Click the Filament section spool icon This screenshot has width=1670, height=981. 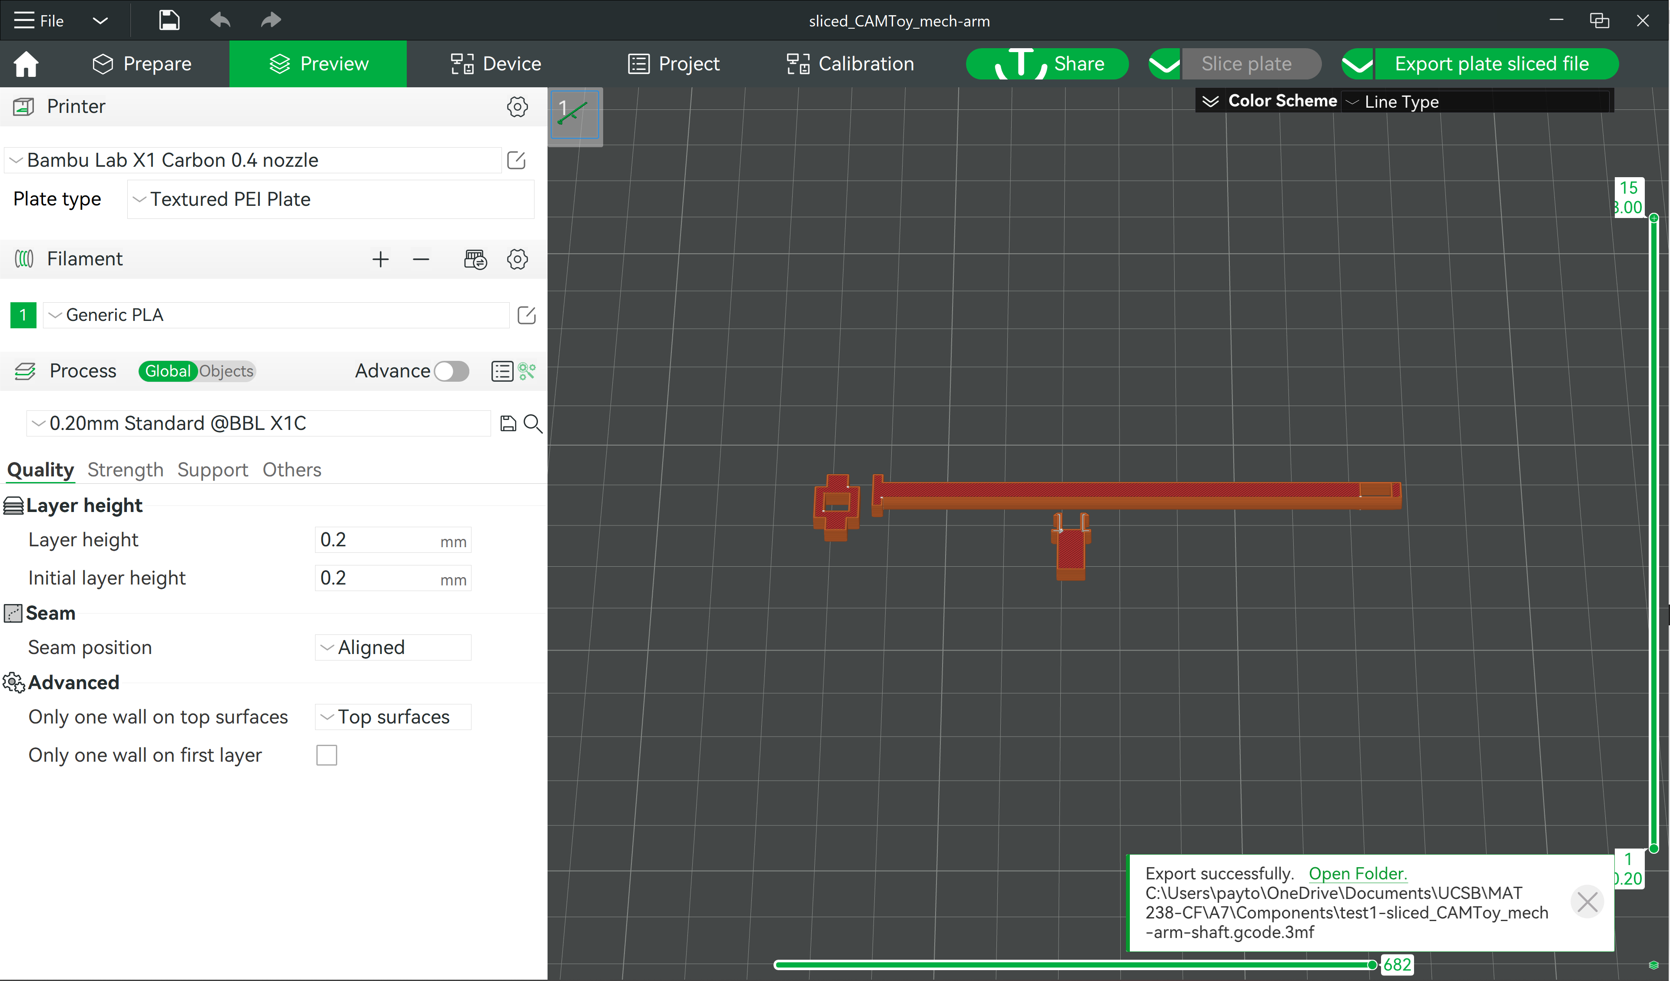tap(24, 259)
